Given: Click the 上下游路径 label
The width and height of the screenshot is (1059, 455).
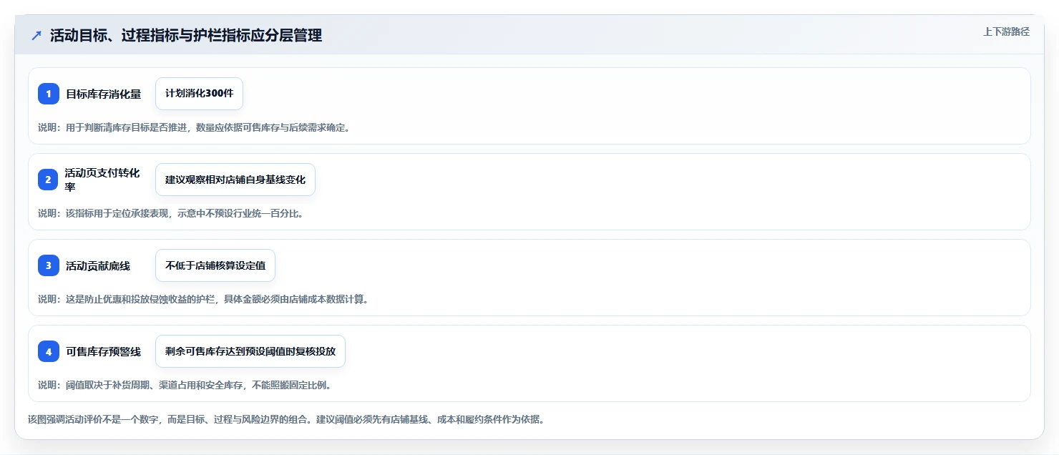Looking at the screenshot, I should pyautogui.click(x=1006, y=31).
